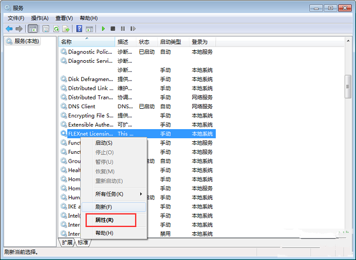Click gear icon of Intel( service row
This screenshot has height=260, width=356.
[x=63, y=216]
